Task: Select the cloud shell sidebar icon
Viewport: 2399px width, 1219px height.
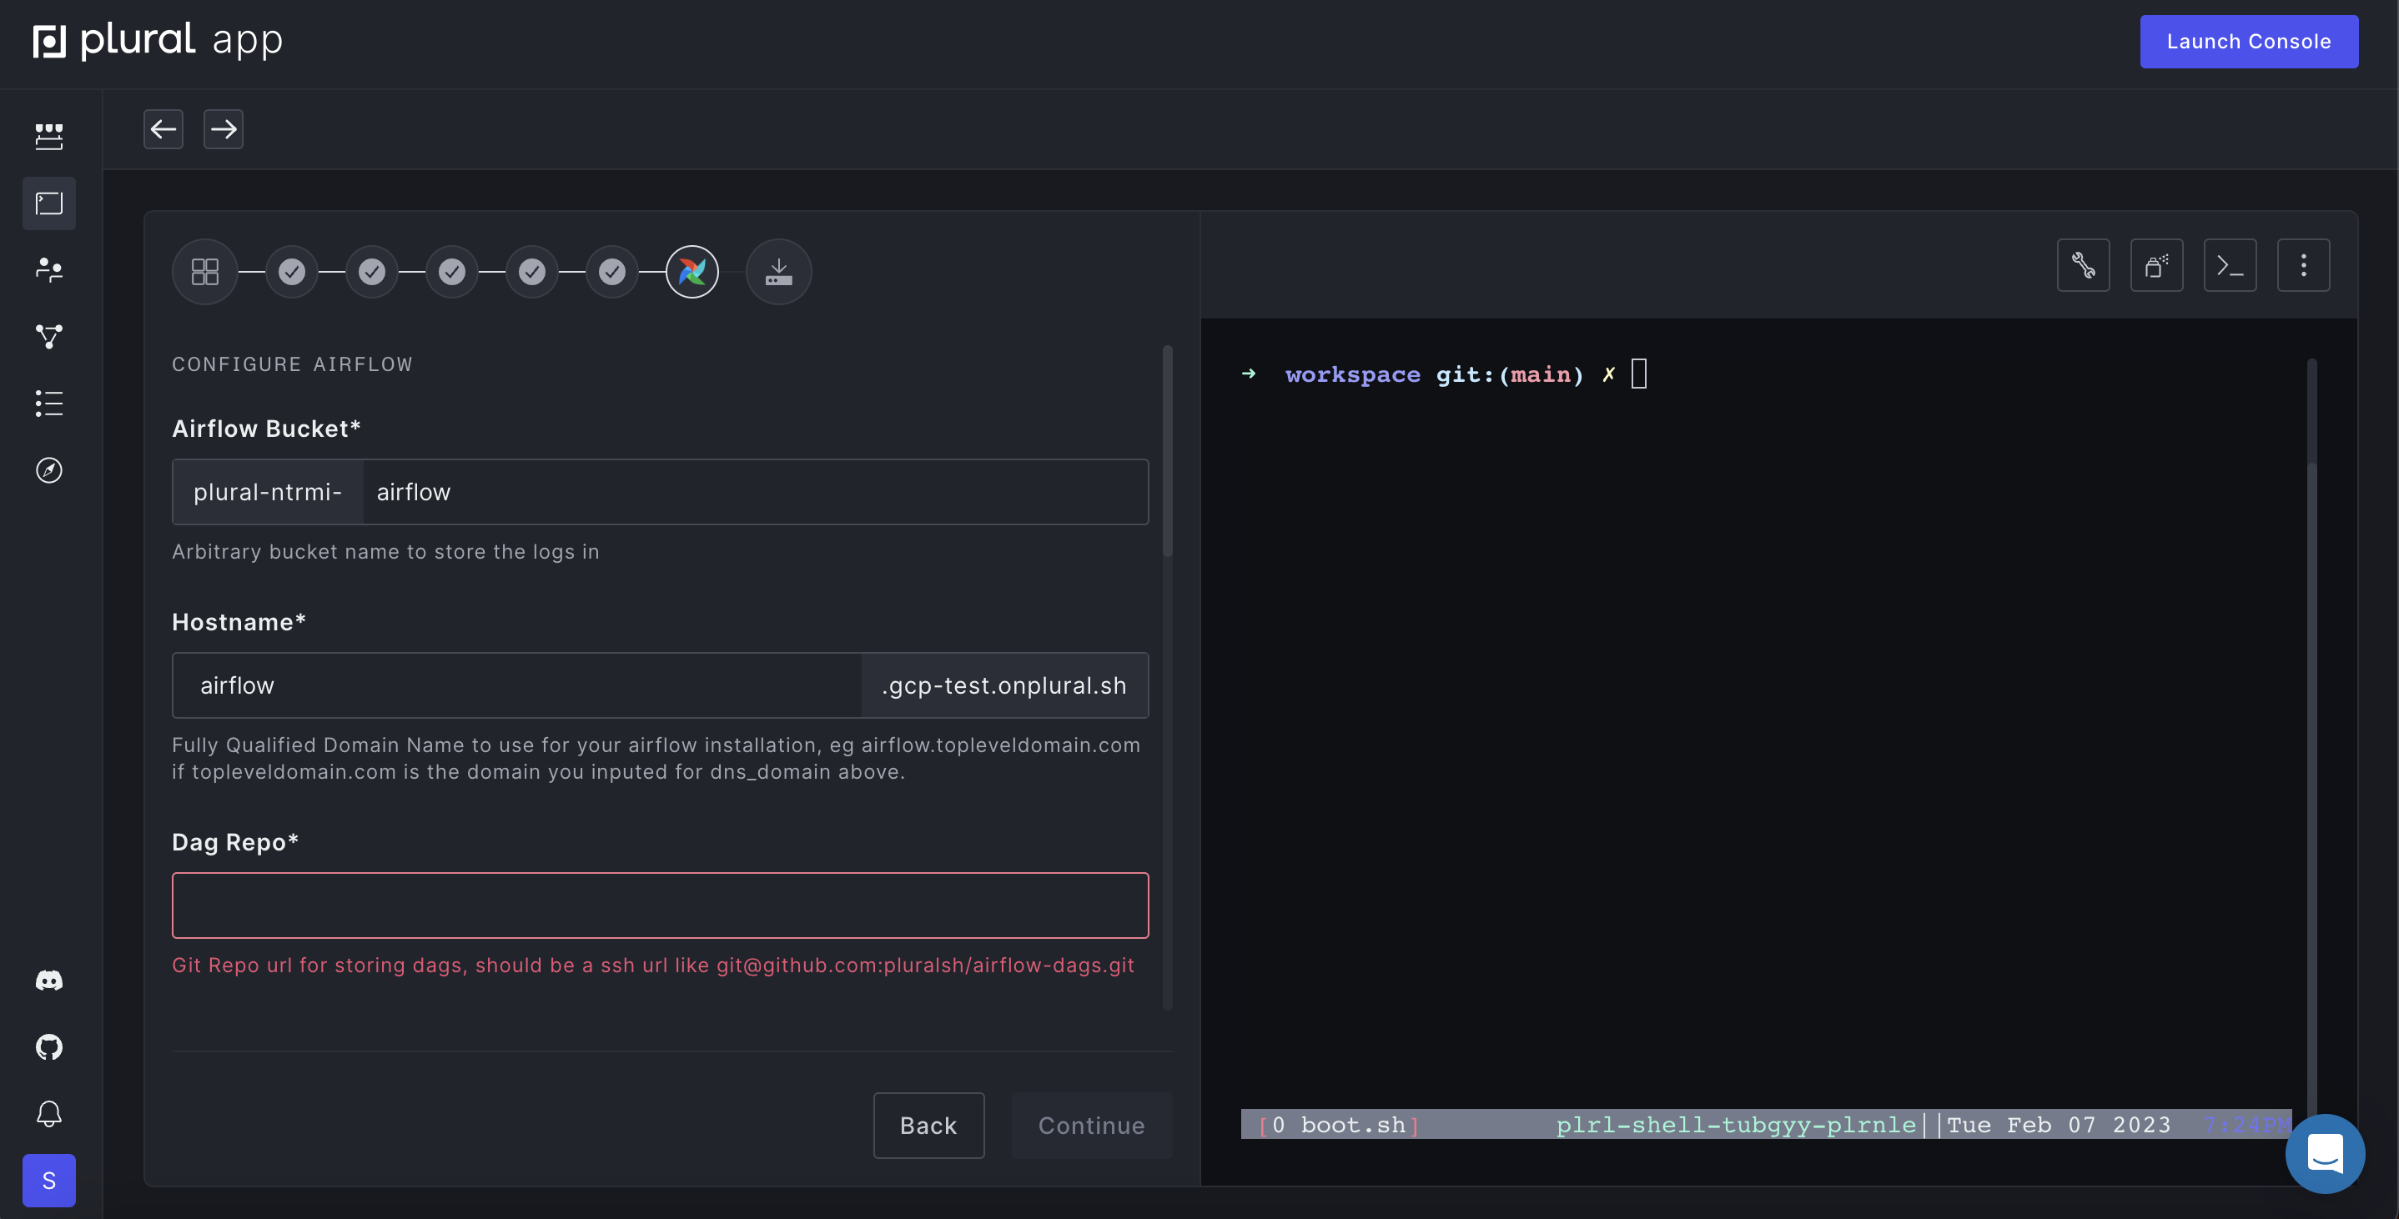Action: click(48, 203)
